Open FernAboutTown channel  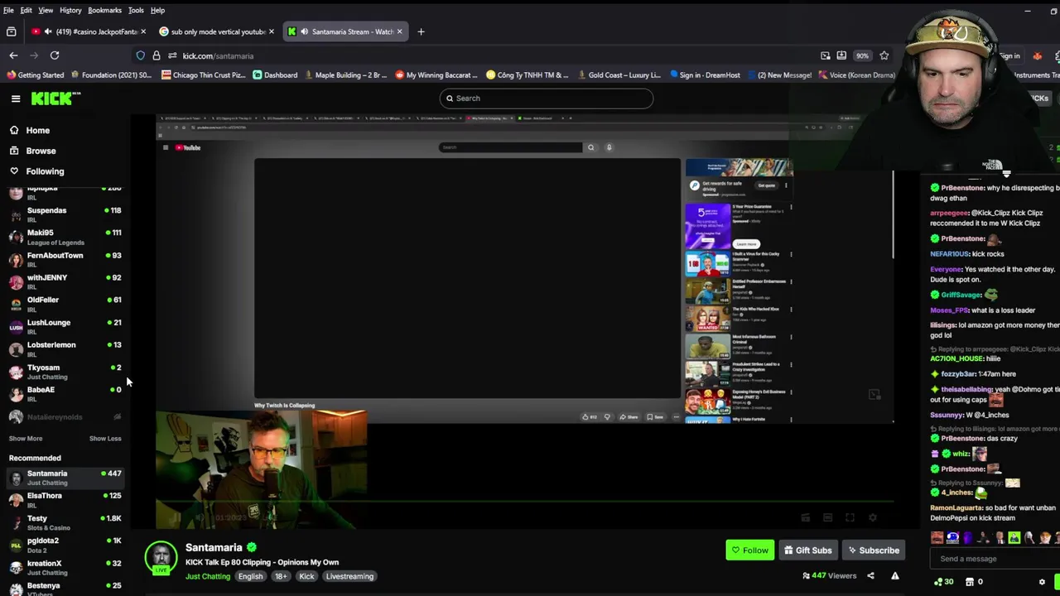(x=65, y=259)
